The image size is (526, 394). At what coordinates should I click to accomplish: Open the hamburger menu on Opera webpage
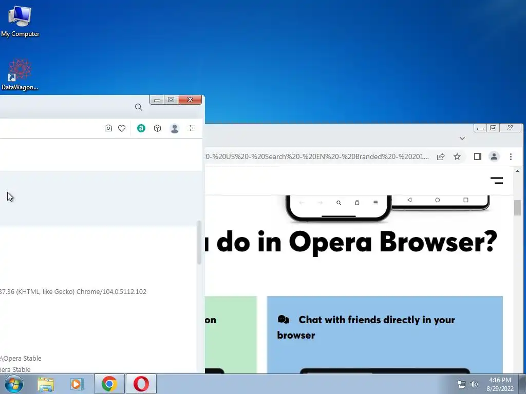(497, 181)
